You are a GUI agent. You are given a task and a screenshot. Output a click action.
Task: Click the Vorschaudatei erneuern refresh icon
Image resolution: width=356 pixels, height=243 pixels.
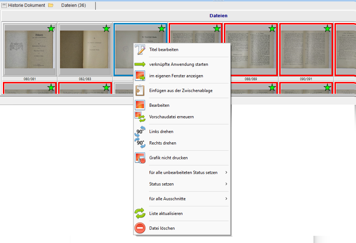coord(140,117)
